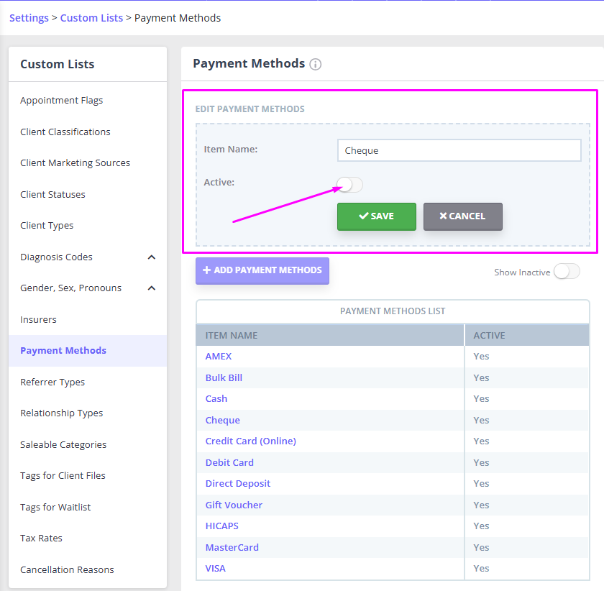Open the HICAPS payment method
This screenshot has width=604, height=591.
tap(221, 526)
